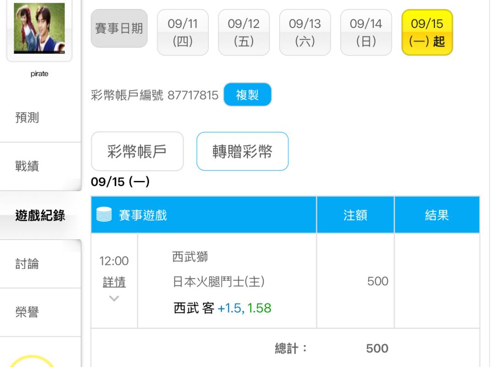The height and width of the screenshot is (367, 495).
Task: Select the 遊戲紀錄 sidebar item
Action: (x=40, y=215)
